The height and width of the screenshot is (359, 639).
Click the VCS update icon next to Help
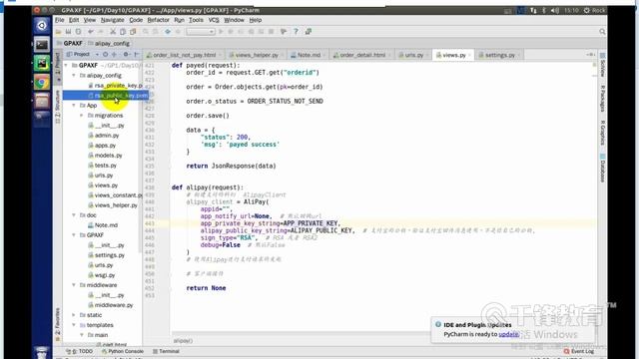[309, 32]
